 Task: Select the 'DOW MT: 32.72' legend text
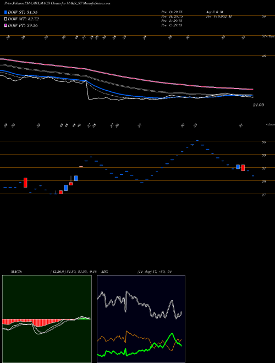click(x=23, y=19)
